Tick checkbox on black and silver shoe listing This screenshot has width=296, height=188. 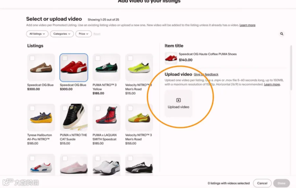coord(130,158)
